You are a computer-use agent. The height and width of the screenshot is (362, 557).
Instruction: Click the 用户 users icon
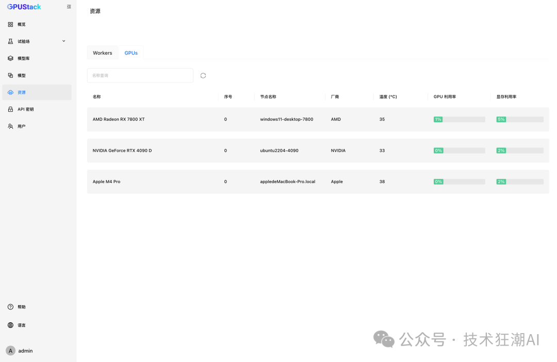11,126
